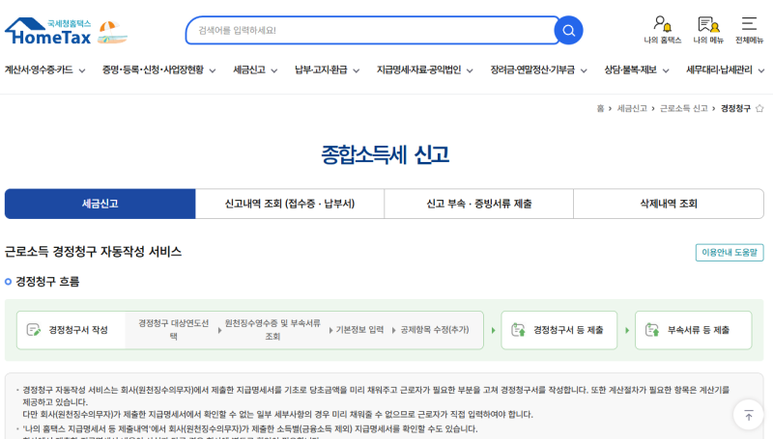Open 나의 홈택스 icon
The height and width of the screenshot is (439, 773).
pos(662,30)
